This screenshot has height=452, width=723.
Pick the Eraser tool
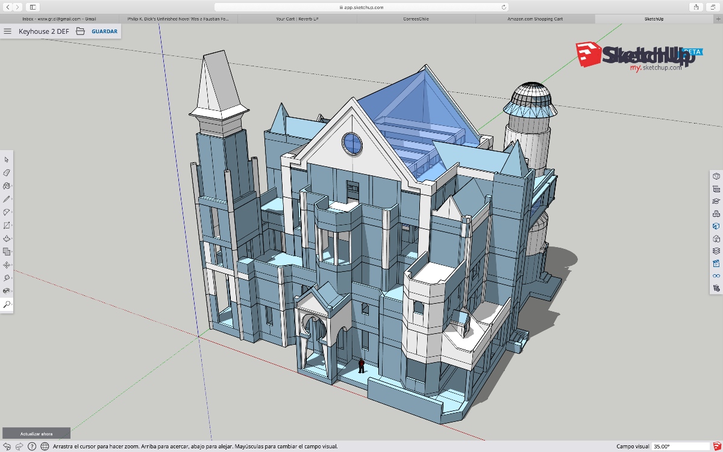pos(7,173)
